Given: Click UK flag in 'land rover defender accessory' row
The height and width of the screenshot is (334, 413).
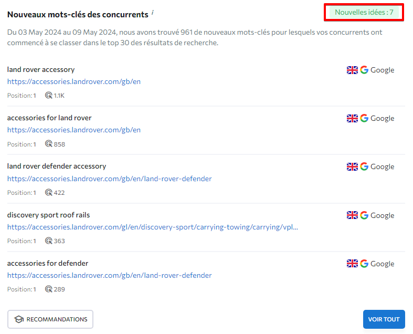Looking at the screenshot, I should coord(352,166).
